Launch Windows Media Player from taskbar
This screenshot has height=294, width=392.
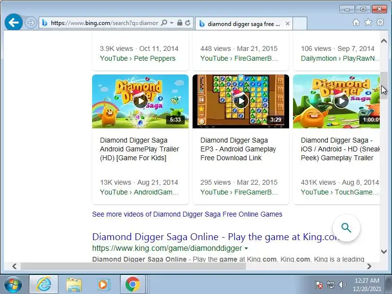[x=103, y=285]
